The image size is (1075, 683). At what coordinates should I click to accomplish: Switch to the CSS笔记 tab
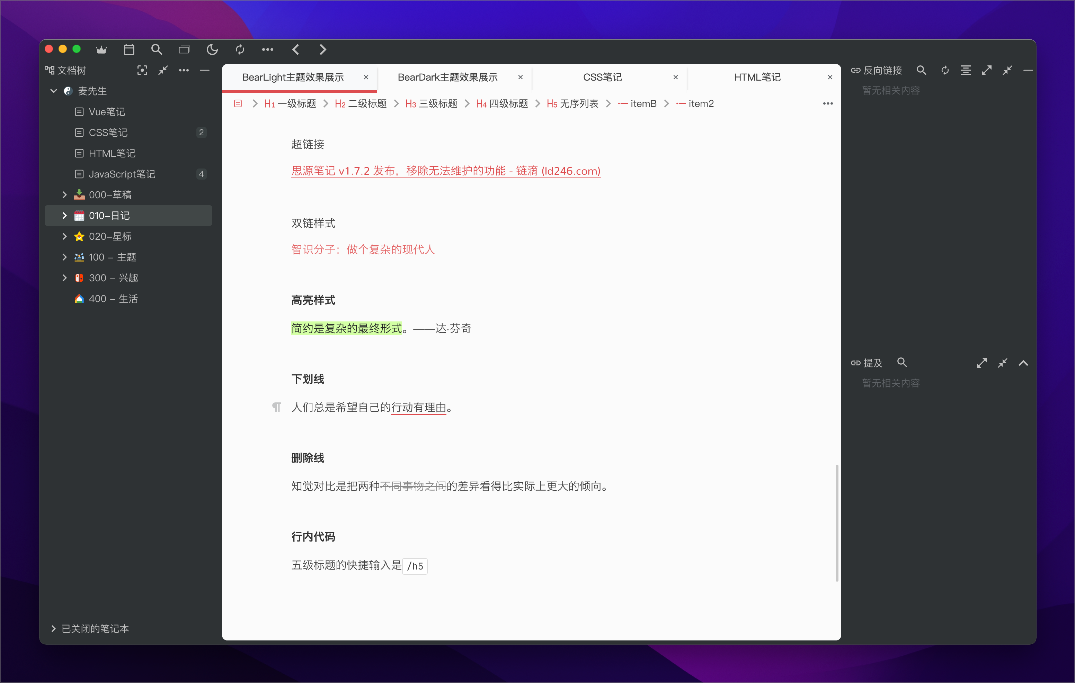[x=602, y=77]
